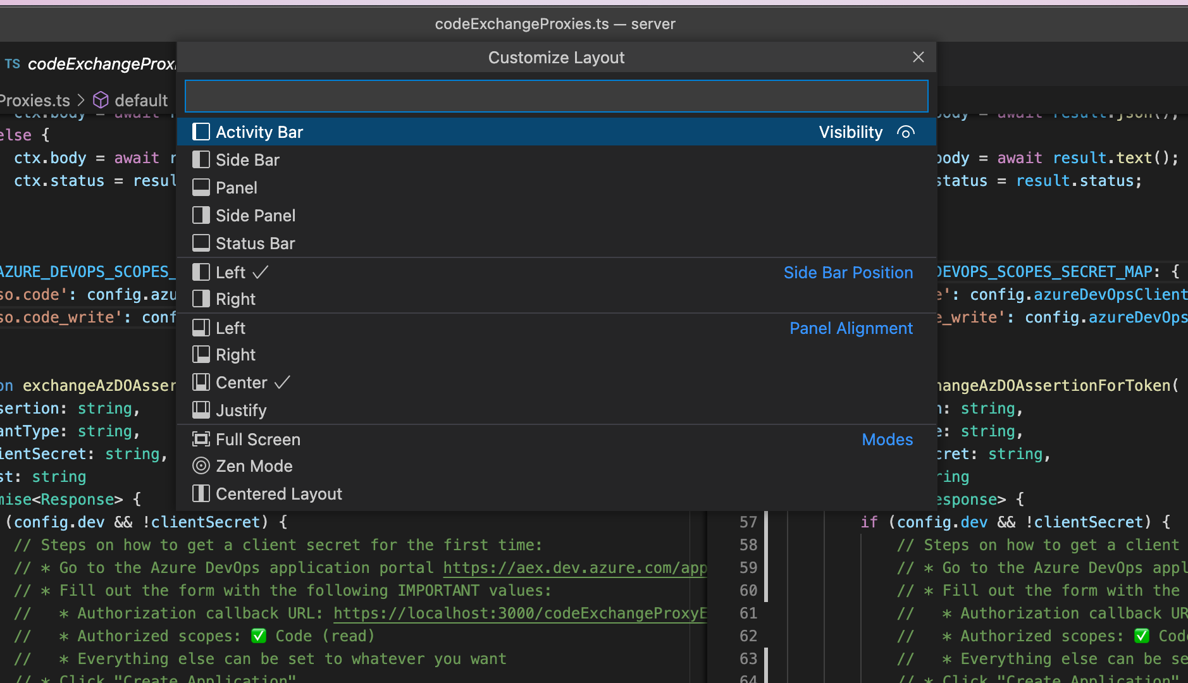
Task: Click the Side Panel layout icon
Action: [x=201, y=215]
